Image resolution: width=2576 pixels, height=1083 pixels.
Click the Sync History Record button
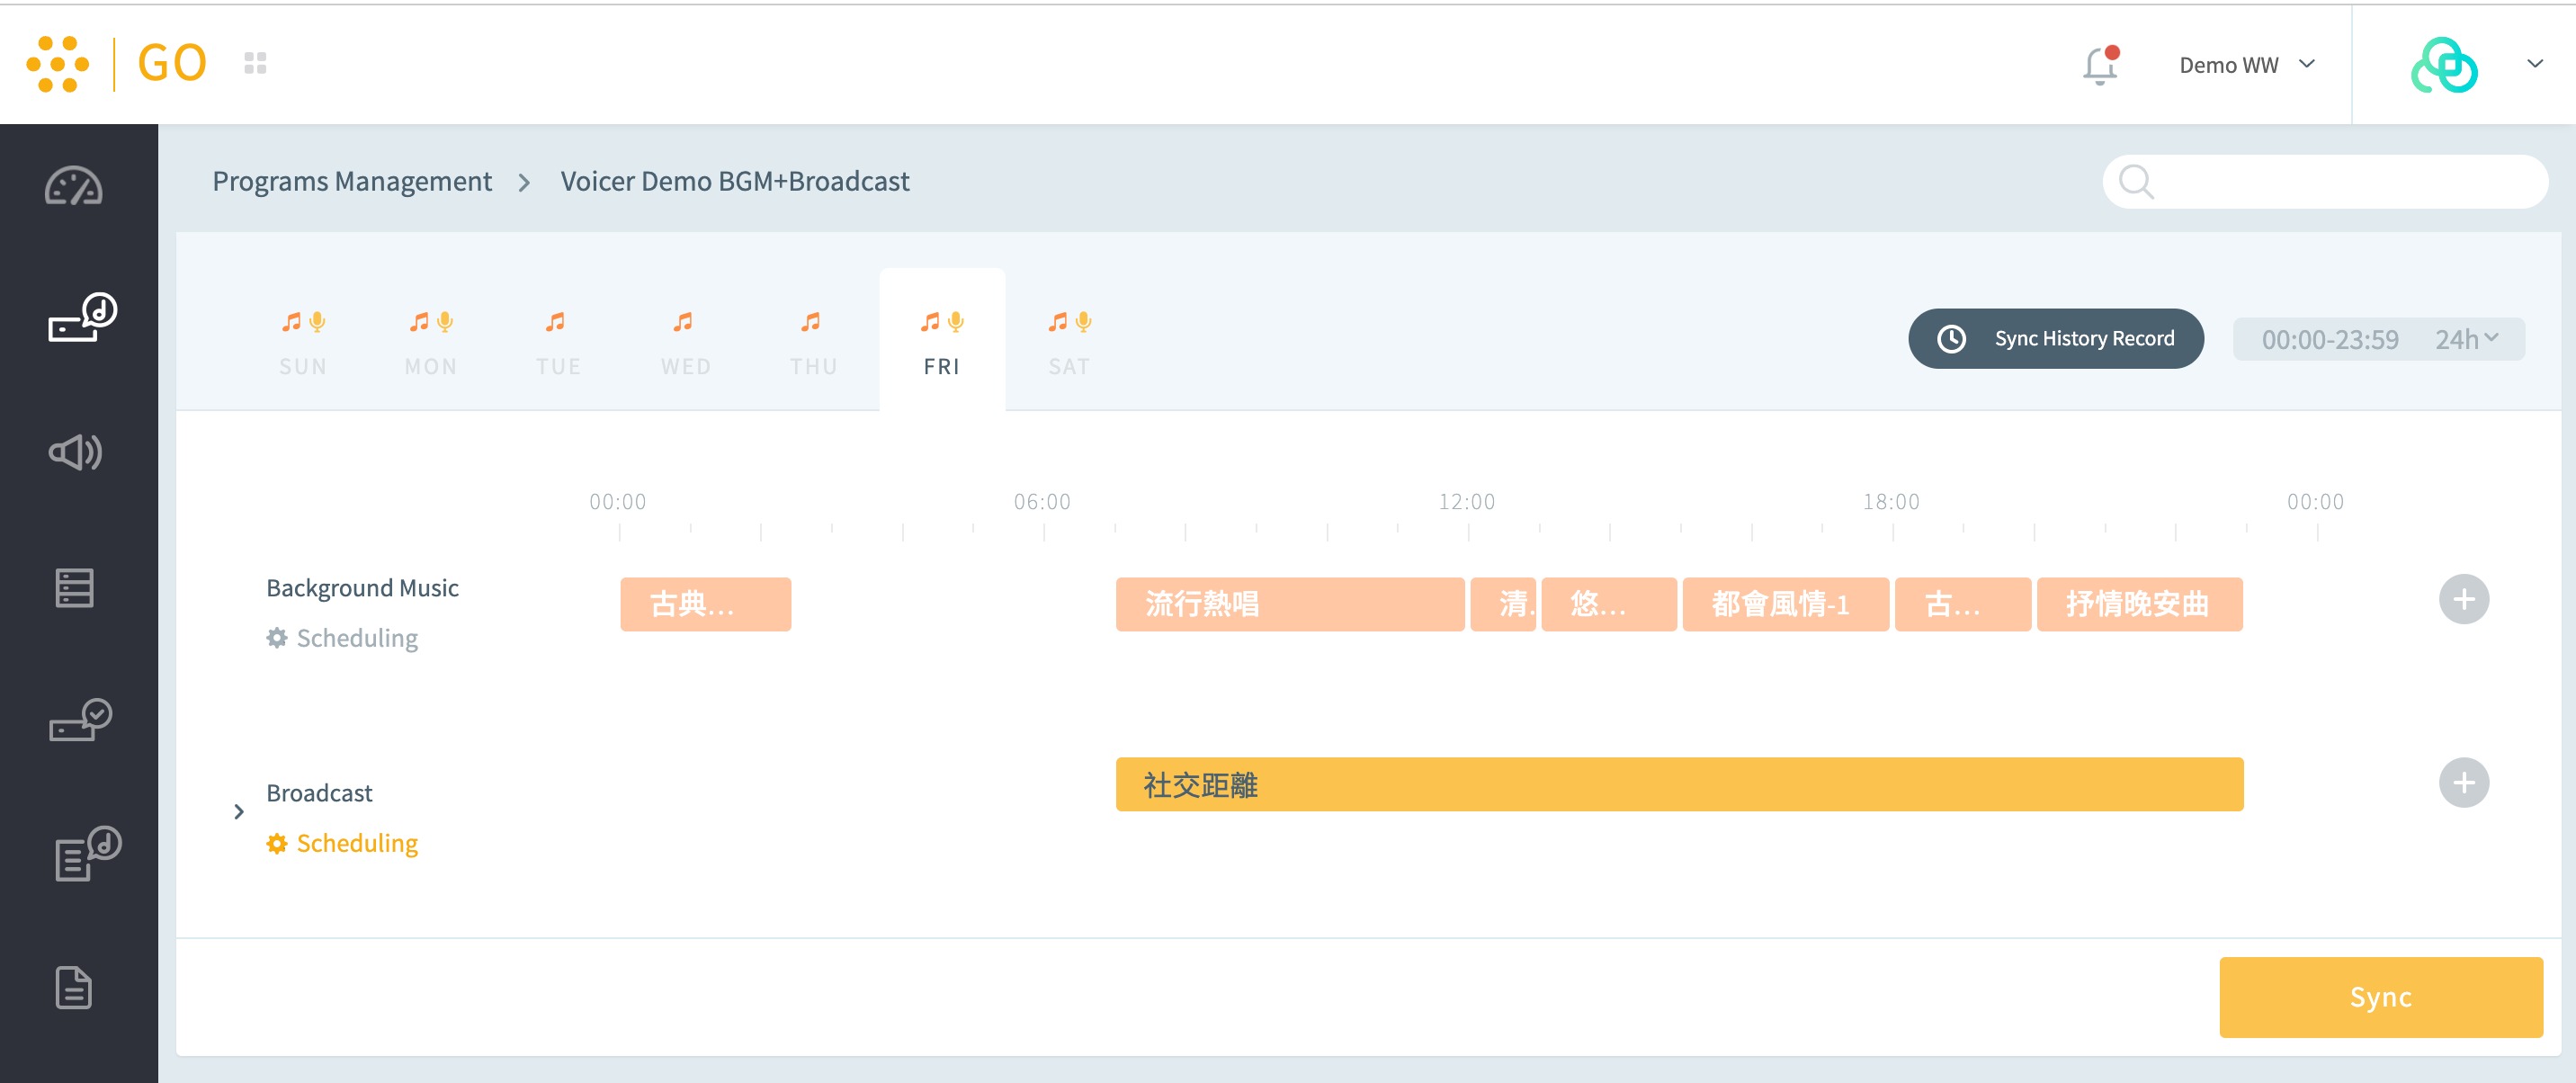coord(2055,339)
